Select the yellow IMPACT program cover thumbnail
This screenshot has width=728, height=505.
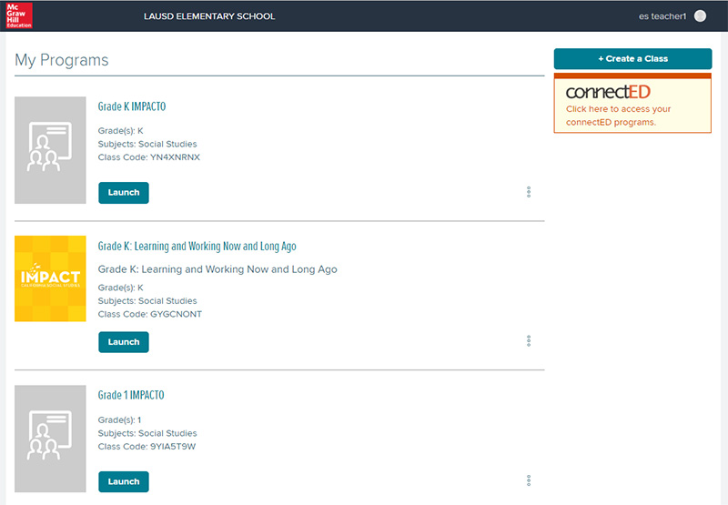click(50, 278)
